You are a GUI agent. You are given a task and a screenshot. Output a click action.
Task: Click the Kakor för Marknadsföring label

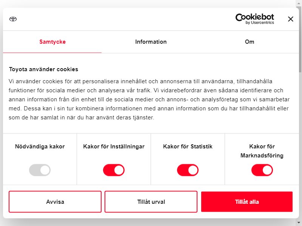tap(262, 151)
